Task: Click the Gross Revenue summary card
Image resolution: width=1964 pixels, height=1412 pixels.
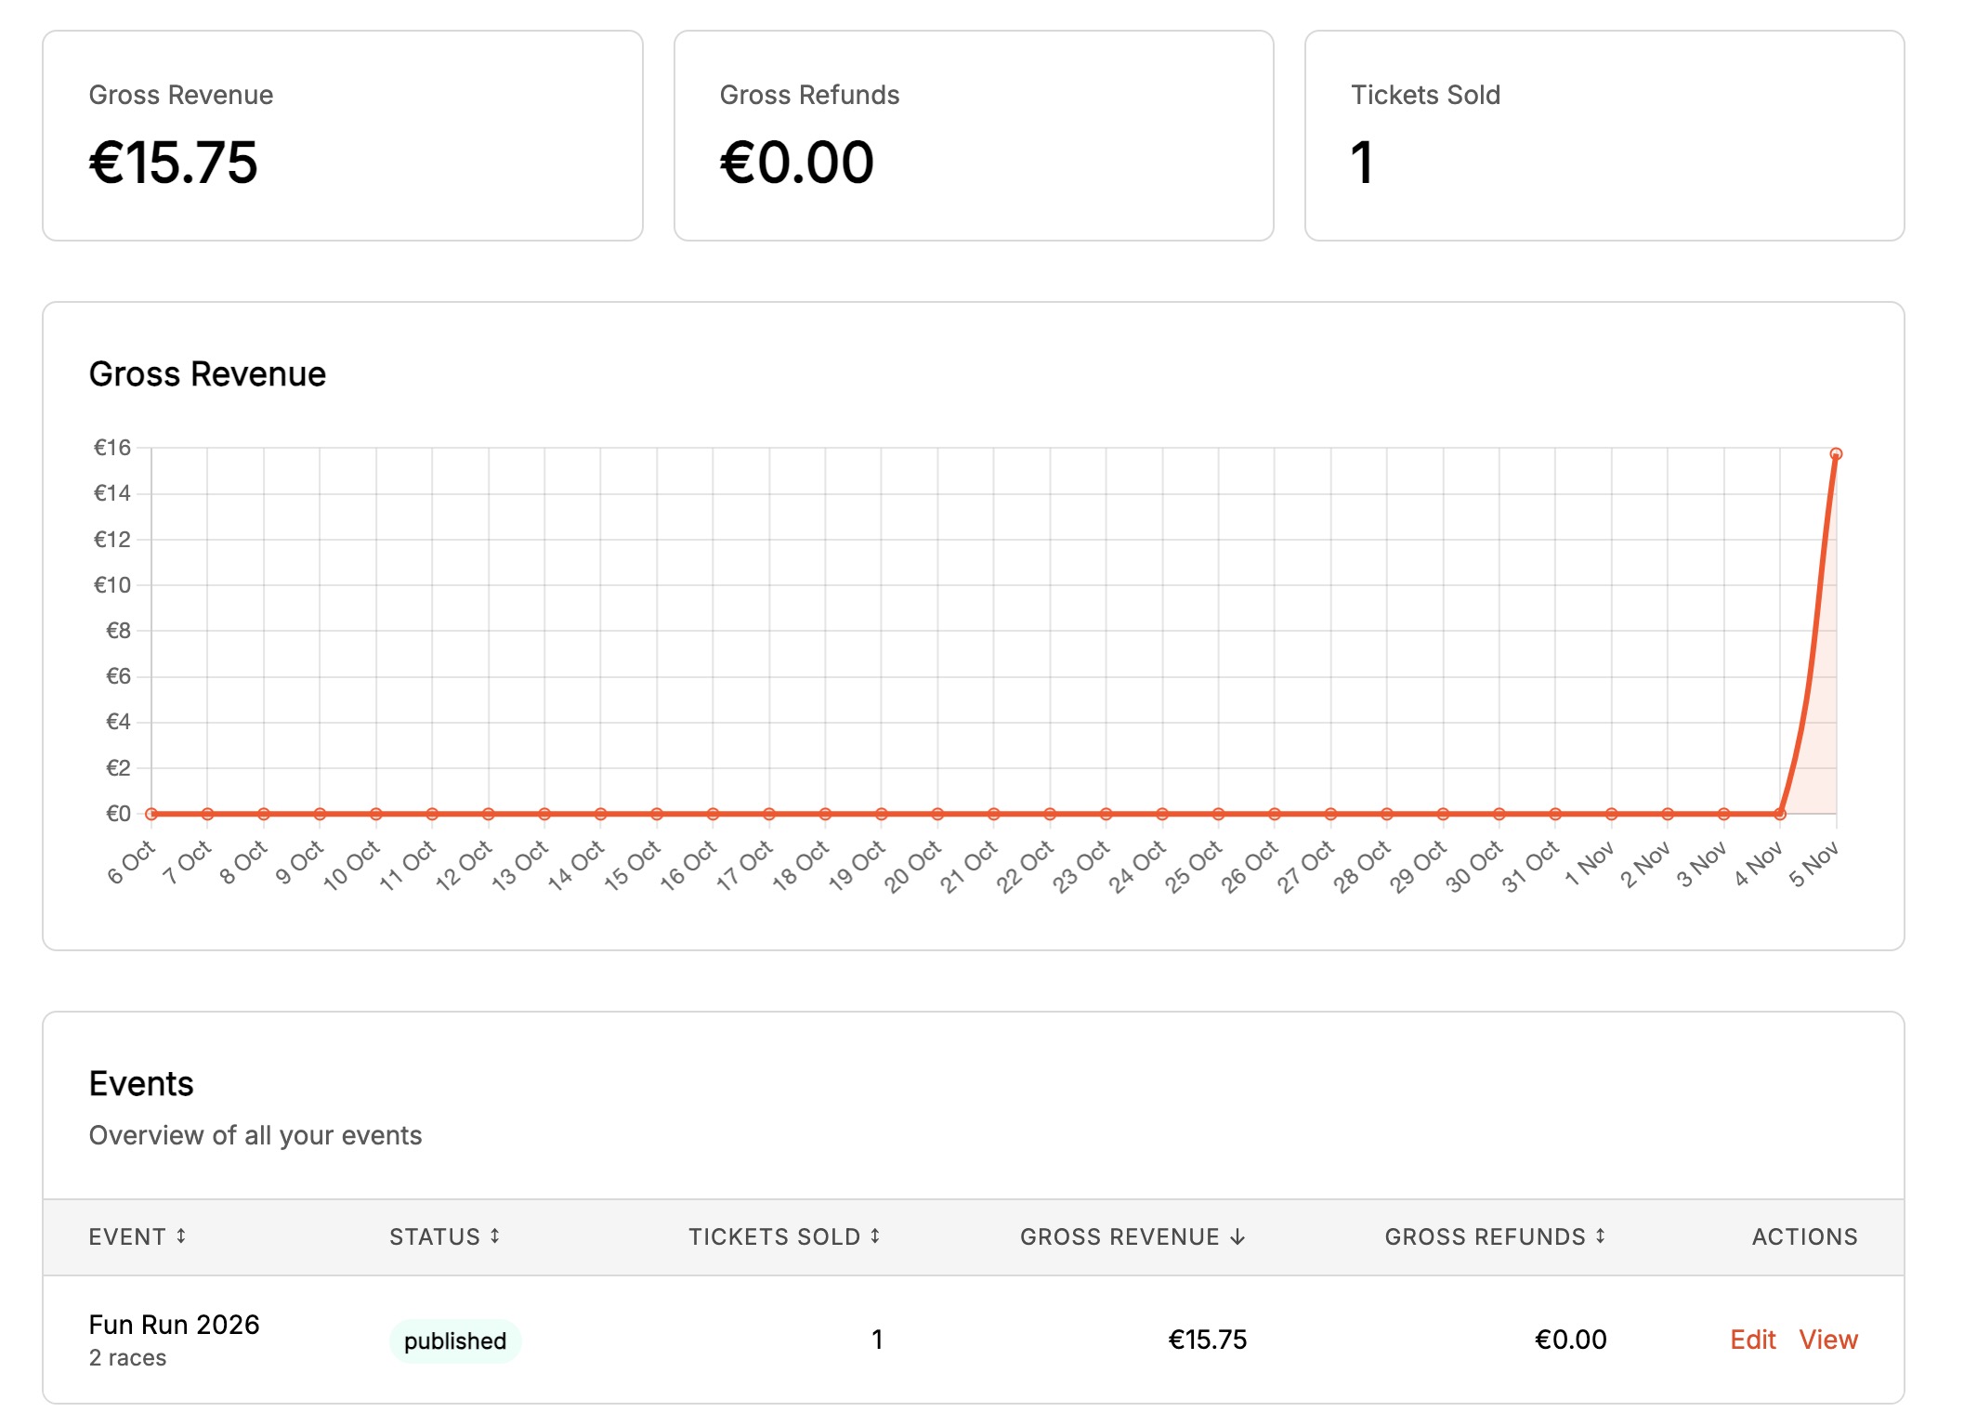Action: (x=342, y=136)
